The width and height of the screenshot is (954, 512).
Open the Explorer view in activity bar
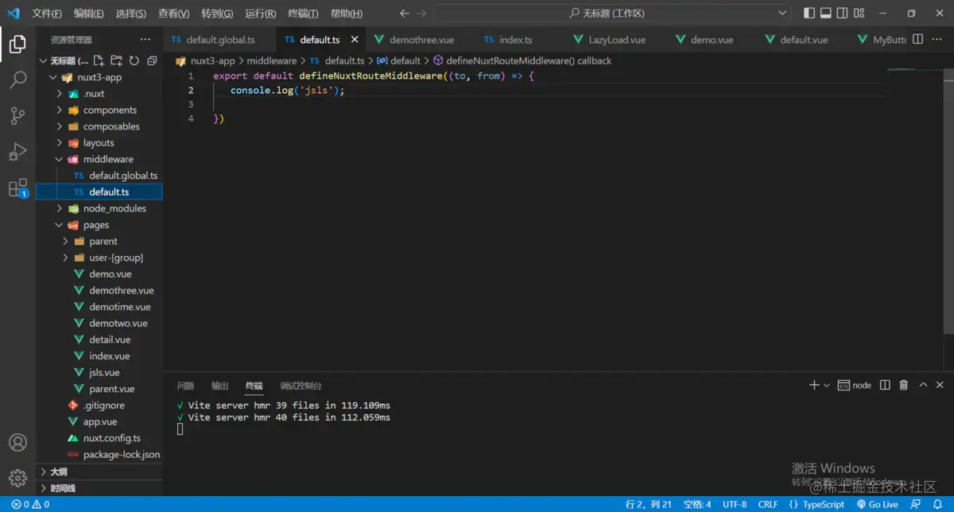[x=17, y=45]
